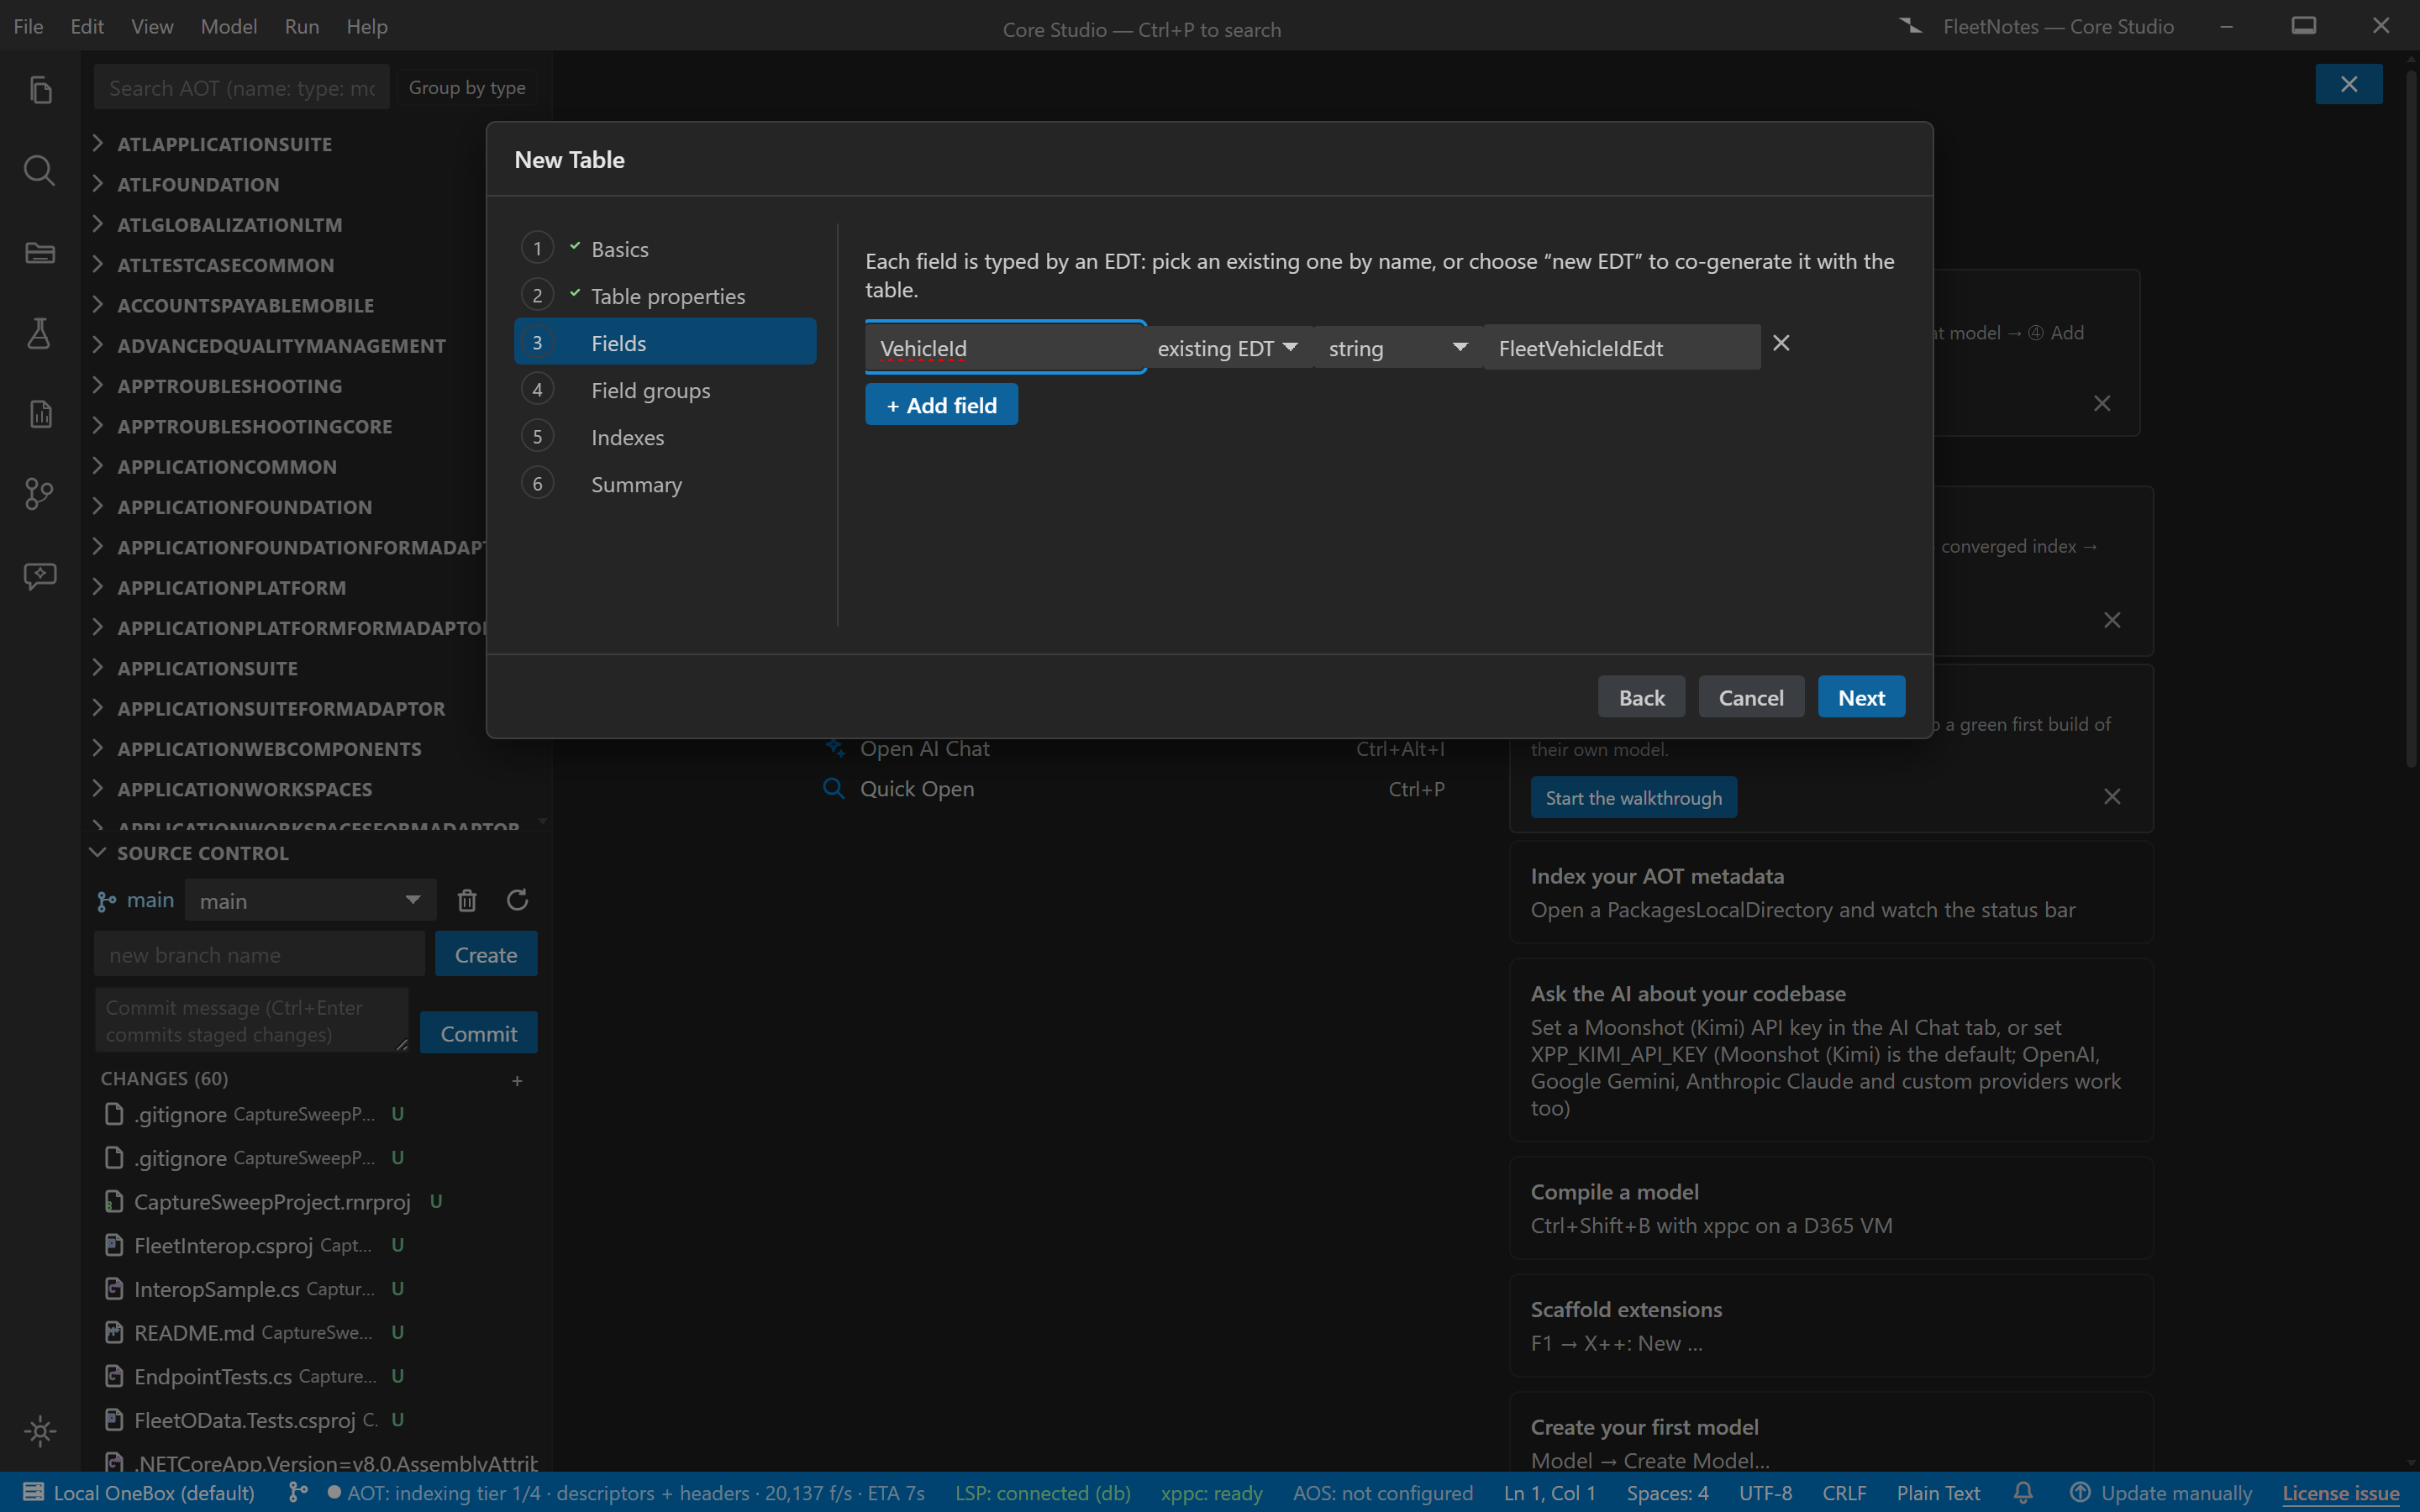This screenshot has height=1512, width=2420.
Task: Close the welcome panel with blue X
Action: (2349, 84)
